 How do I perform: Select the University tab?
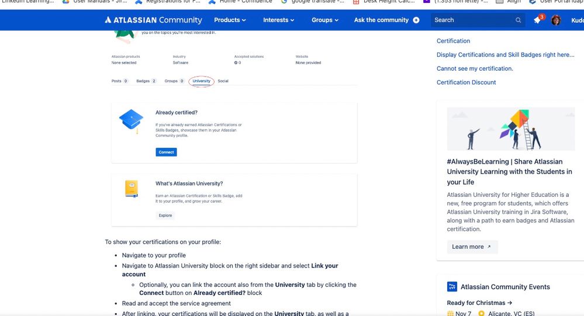pos(201,81)
